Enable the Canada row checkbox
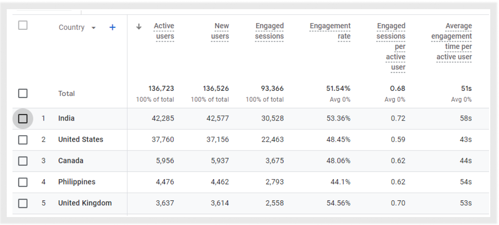This screenshot has width=499, height=225. point(23,161)
